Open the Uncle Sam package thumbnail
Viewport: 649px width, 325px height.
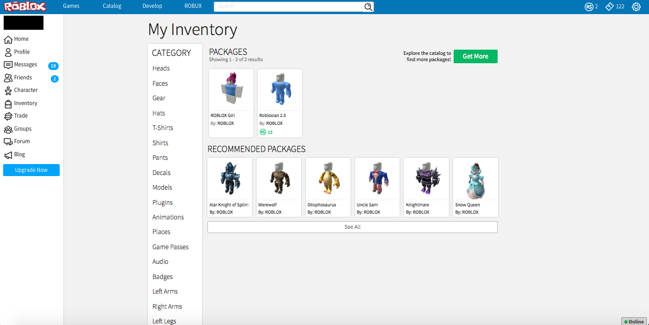click(x=377, y=179)
